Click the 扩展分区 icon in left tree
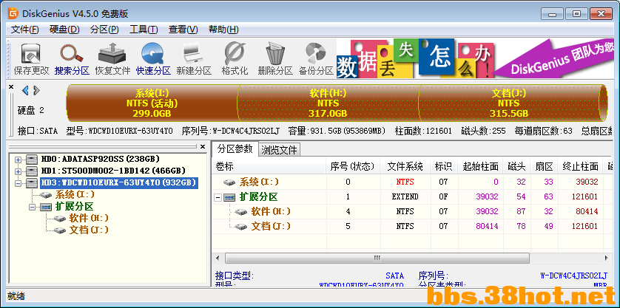This screenshot has height=308, width=620. [47, 207]
